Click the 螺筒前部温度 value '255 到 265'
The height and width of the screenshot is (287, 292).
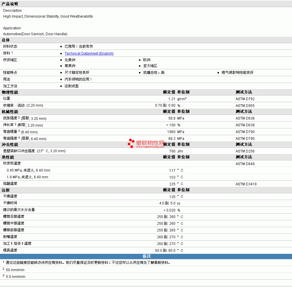coord(166,230)
